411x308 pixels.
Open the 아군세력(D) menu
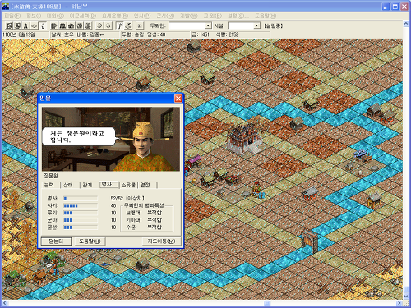(83, 16)
